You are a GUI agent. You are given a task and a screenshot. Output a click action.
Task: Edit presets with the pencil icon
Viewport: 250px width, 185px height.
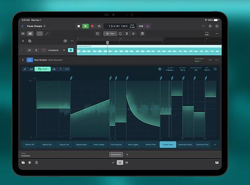coord(215,145)
